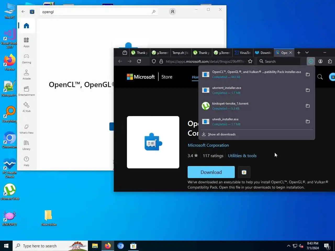Open a new Firefox tab

click(299, 53)
